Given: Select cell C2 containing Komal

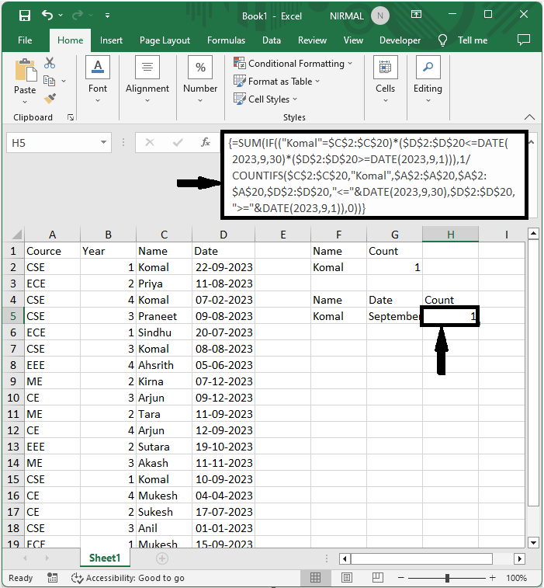Looking at the screenshot, I should (x=159, y=267).
